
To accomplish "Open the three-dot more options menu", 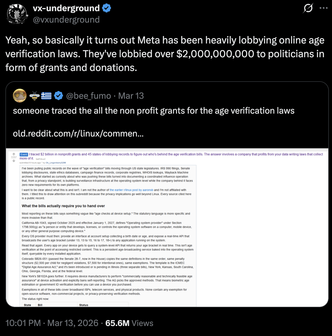I will tap(323, 8).
